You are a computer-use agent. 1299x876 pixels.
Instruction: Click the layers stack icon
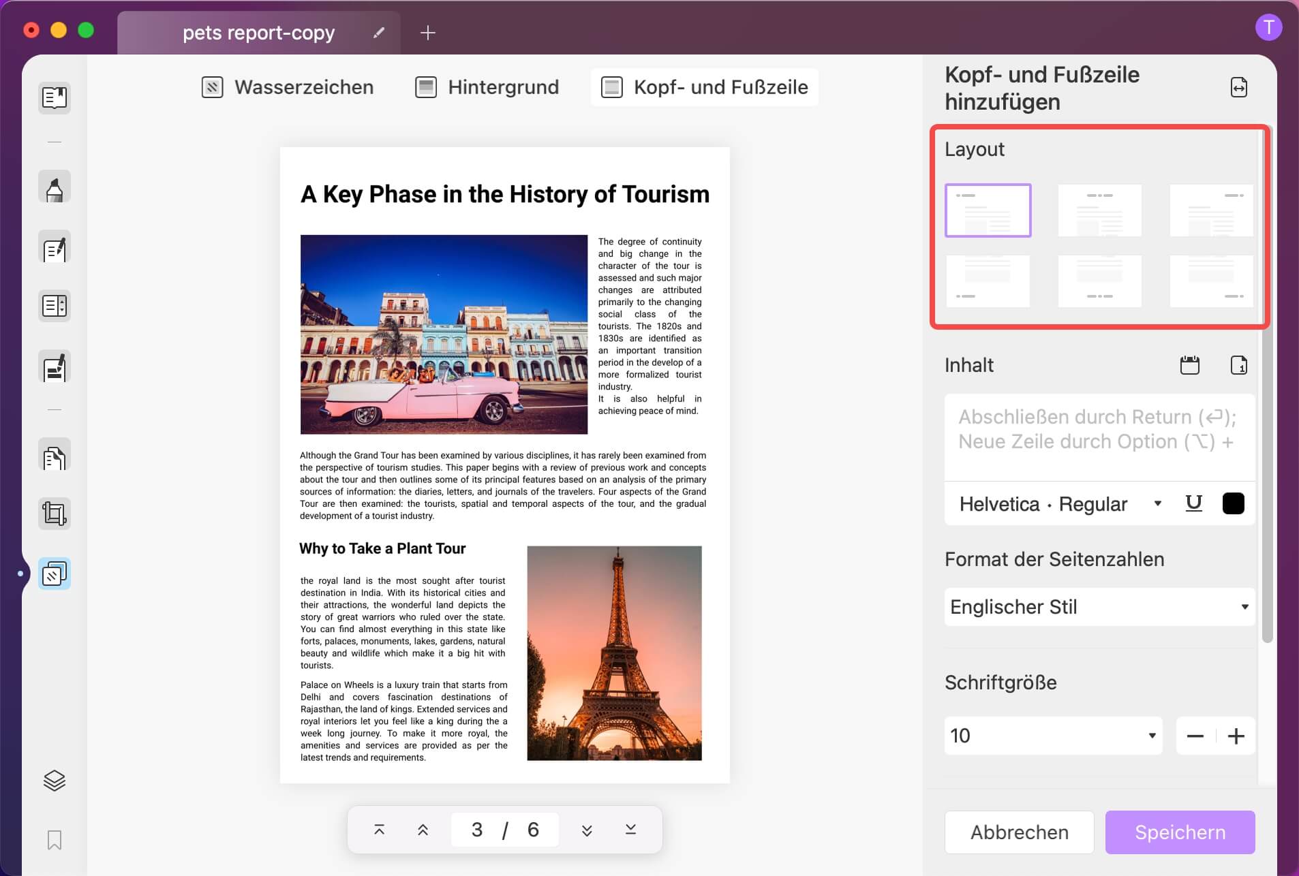tap(55, 780)
